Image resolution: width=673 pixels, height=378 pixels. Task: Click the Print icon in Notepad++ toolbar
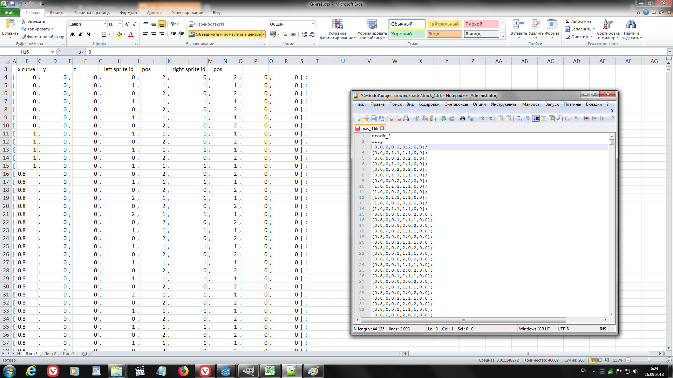[x=406, y=119]
